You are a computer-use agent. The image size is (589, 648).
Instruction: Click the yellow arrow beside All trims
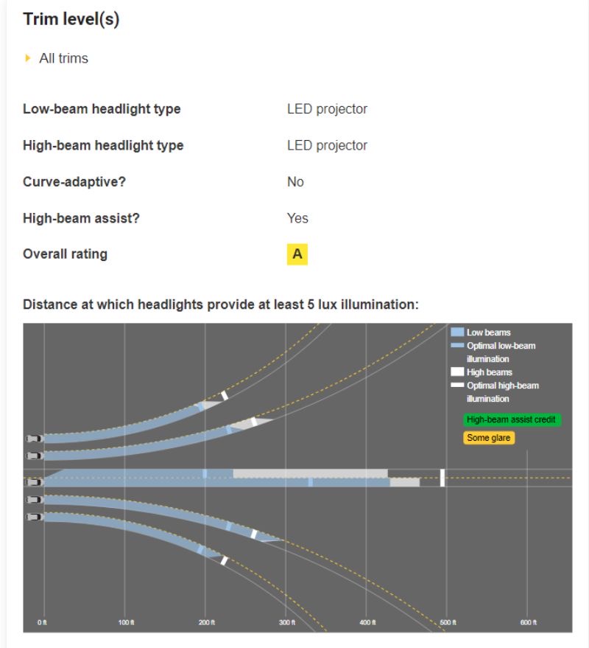[x=28, y=58]
